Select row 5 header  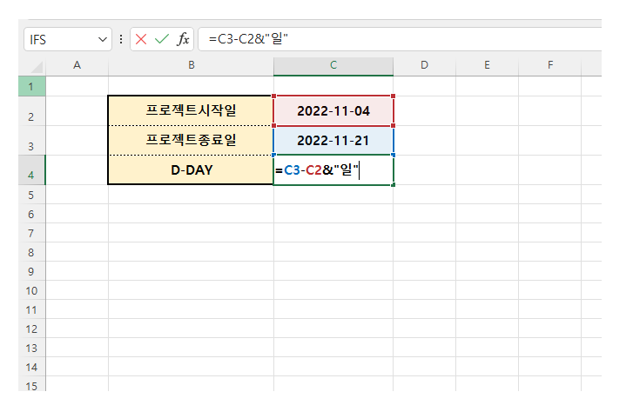[32, 195]
